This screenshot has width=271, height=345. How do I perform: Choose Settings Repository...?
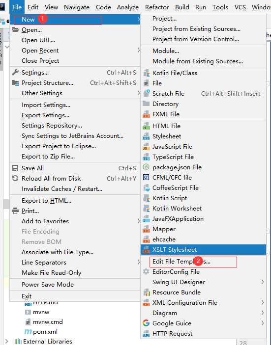75,126
